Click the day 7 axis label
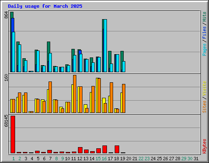This screenshot has height=163, width=209. click(x=50, y=159)
